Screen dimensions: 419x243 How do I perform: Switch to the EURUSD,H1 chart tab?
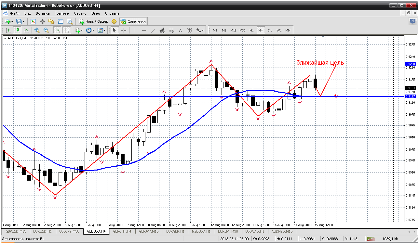point(43,231)
